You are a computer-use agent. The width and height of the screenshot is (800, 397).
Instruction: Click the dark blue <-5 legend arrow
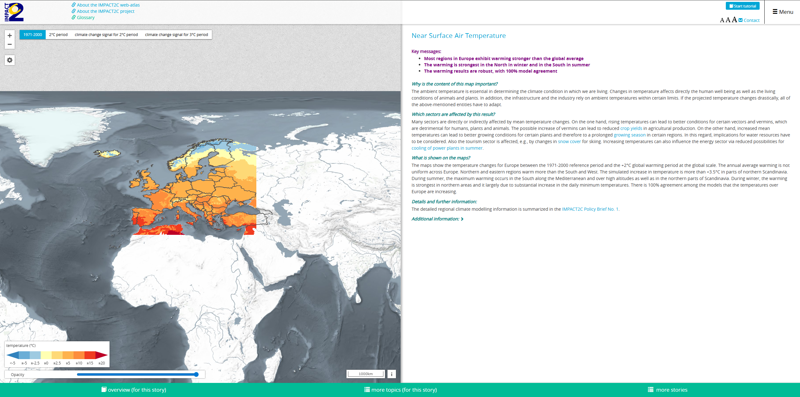point(13,355)
